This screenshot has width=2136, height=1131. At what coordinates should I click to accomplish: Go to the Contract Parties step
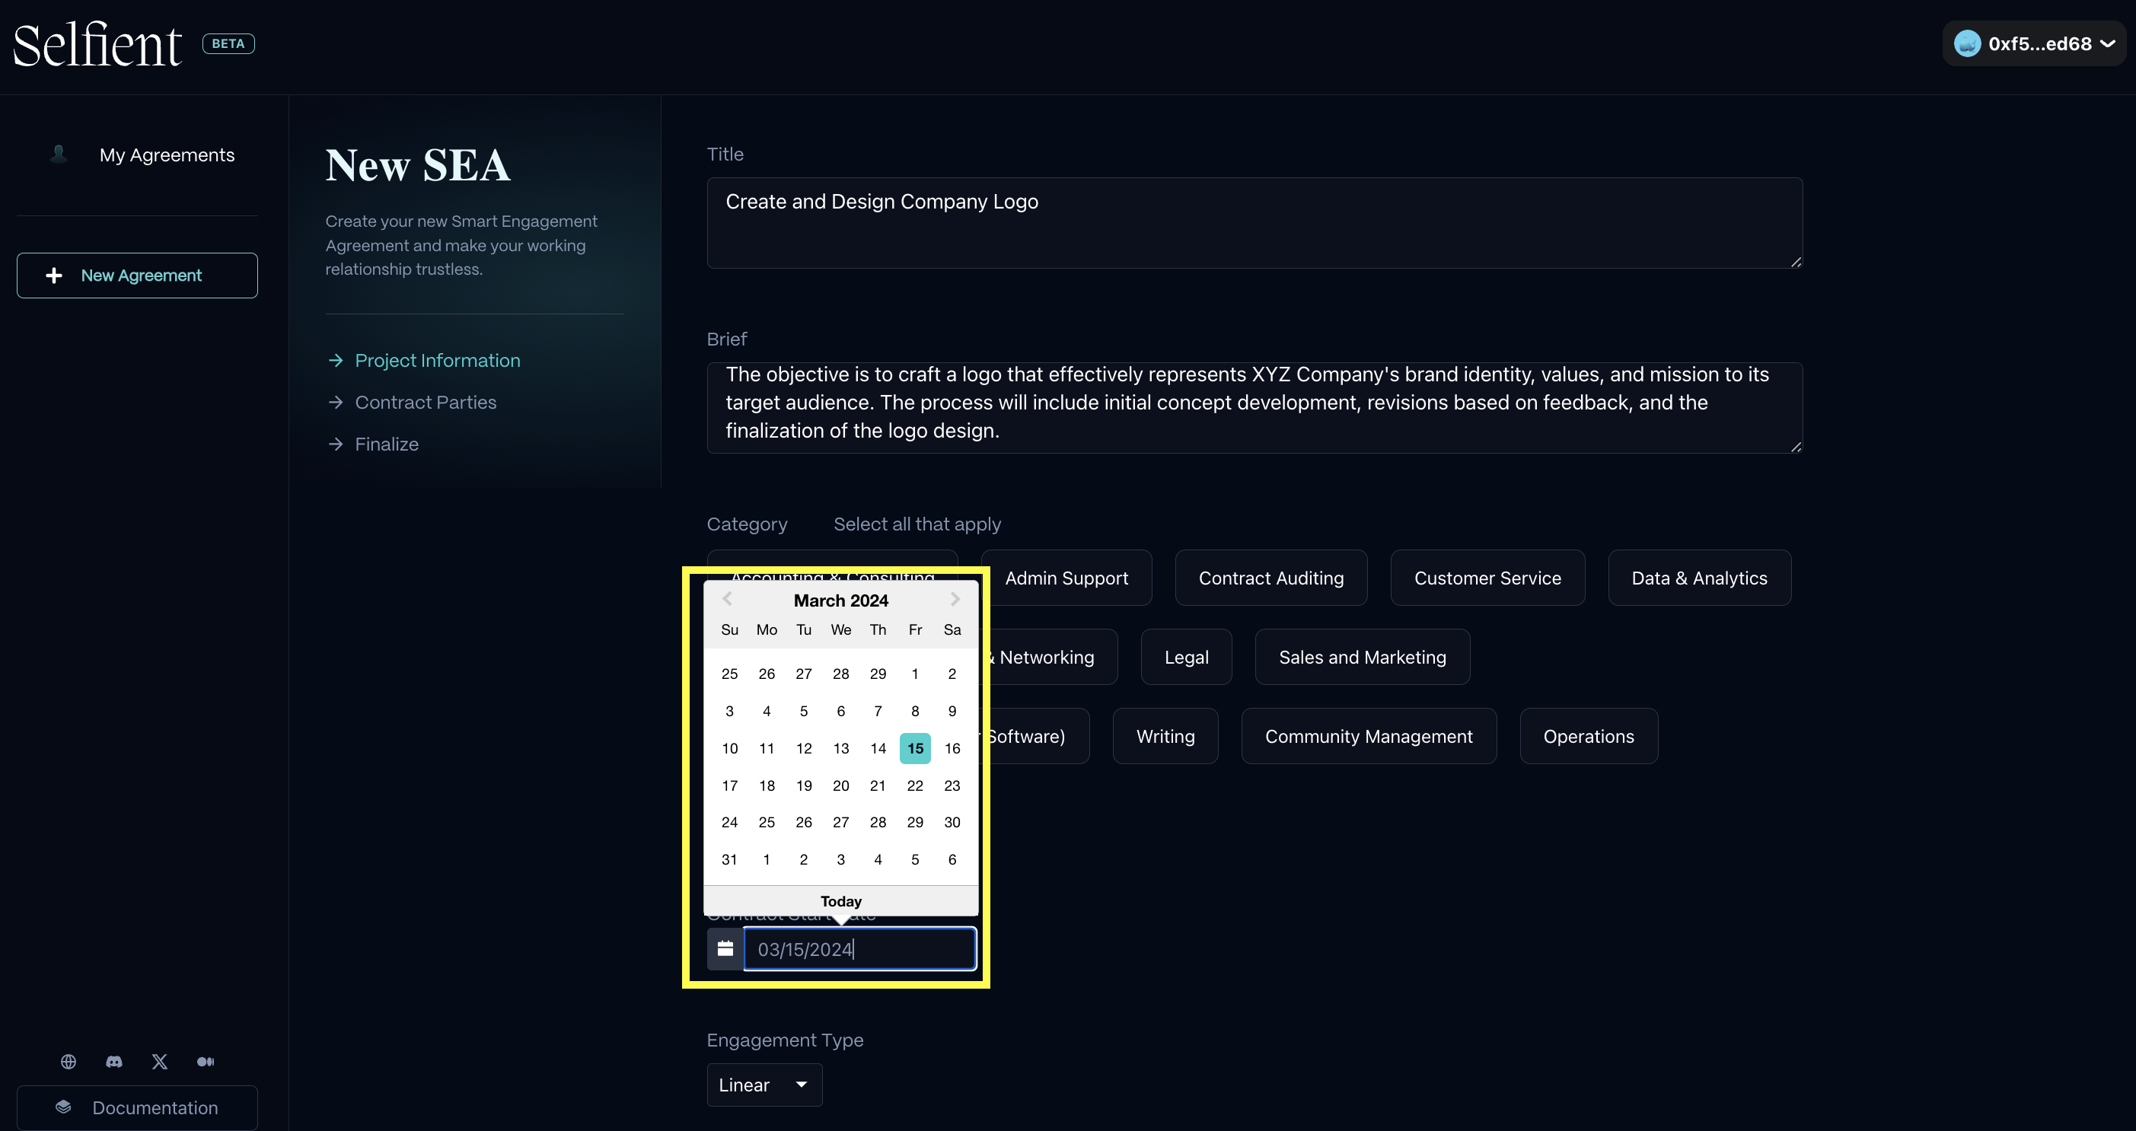(x=426, y=402)
